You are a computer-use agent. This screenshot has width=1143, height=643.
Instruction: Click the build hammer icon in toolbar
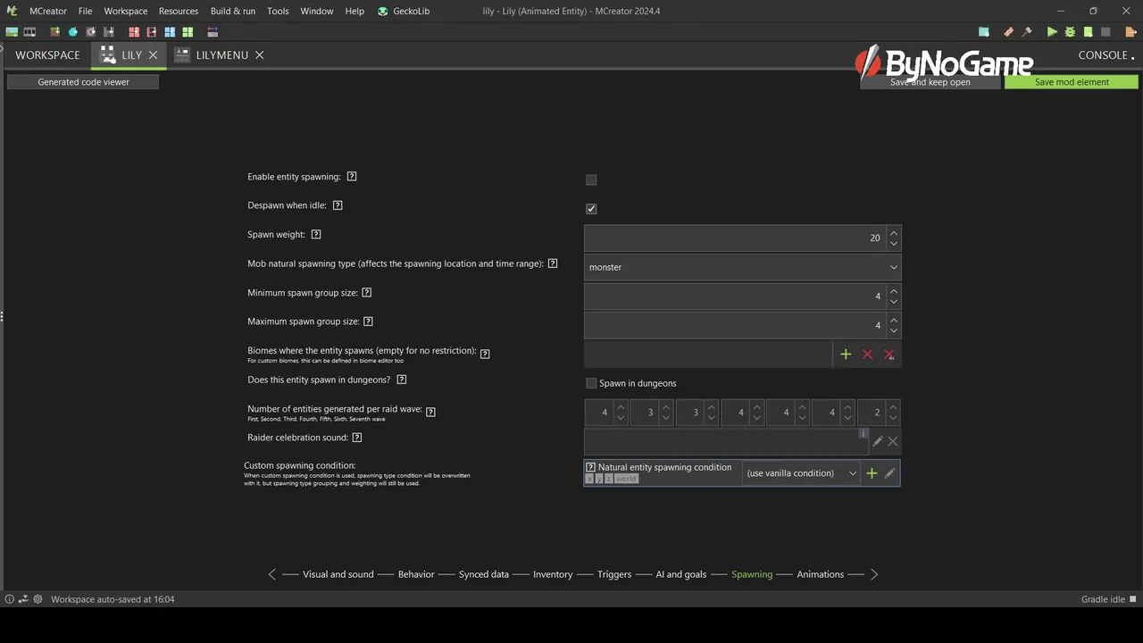tap(1027, 32)
